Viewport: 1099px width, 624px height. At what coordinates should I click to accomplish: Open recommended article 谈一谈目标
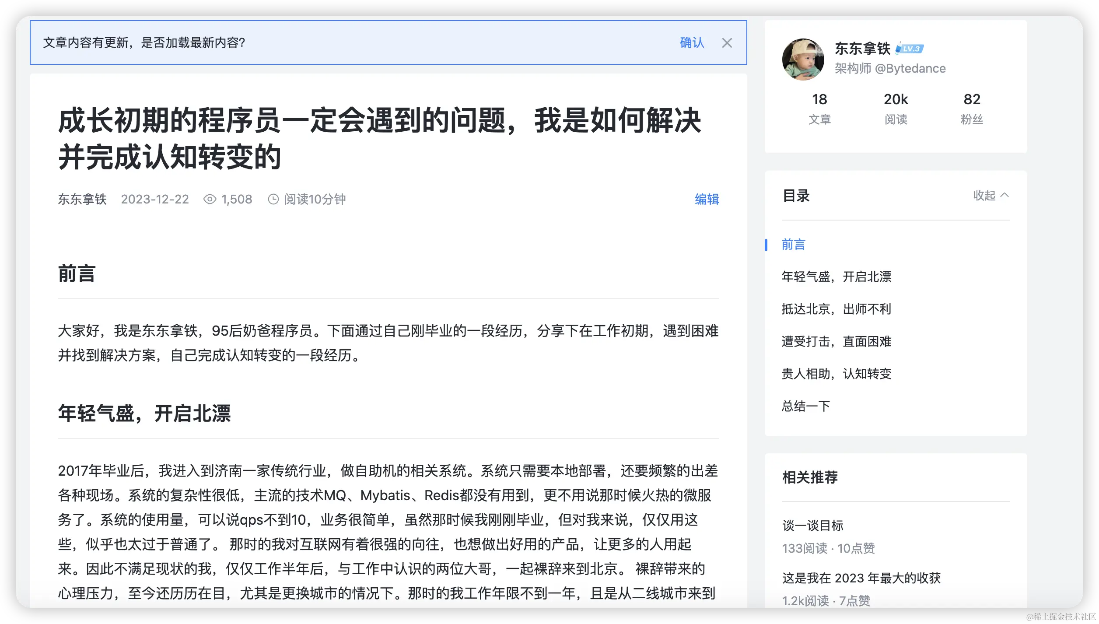[812, 526]
